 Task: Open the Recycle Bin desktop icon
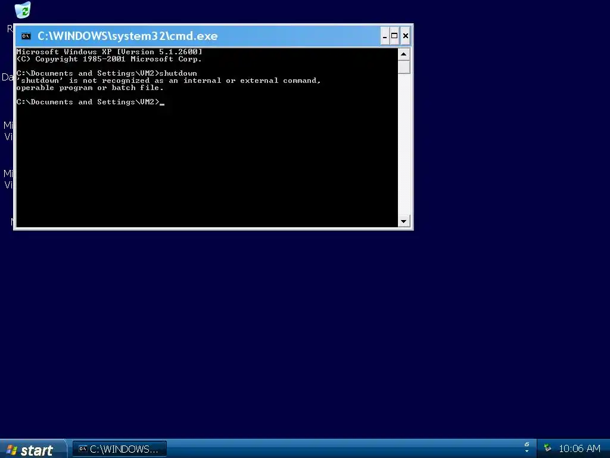point(23,10)
